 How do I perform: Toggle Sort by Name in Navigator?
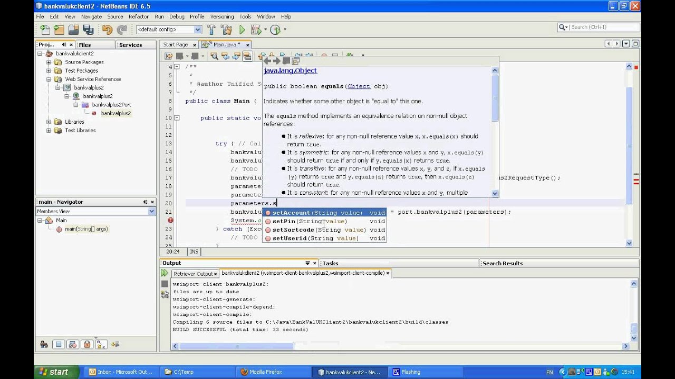[101, 344]
